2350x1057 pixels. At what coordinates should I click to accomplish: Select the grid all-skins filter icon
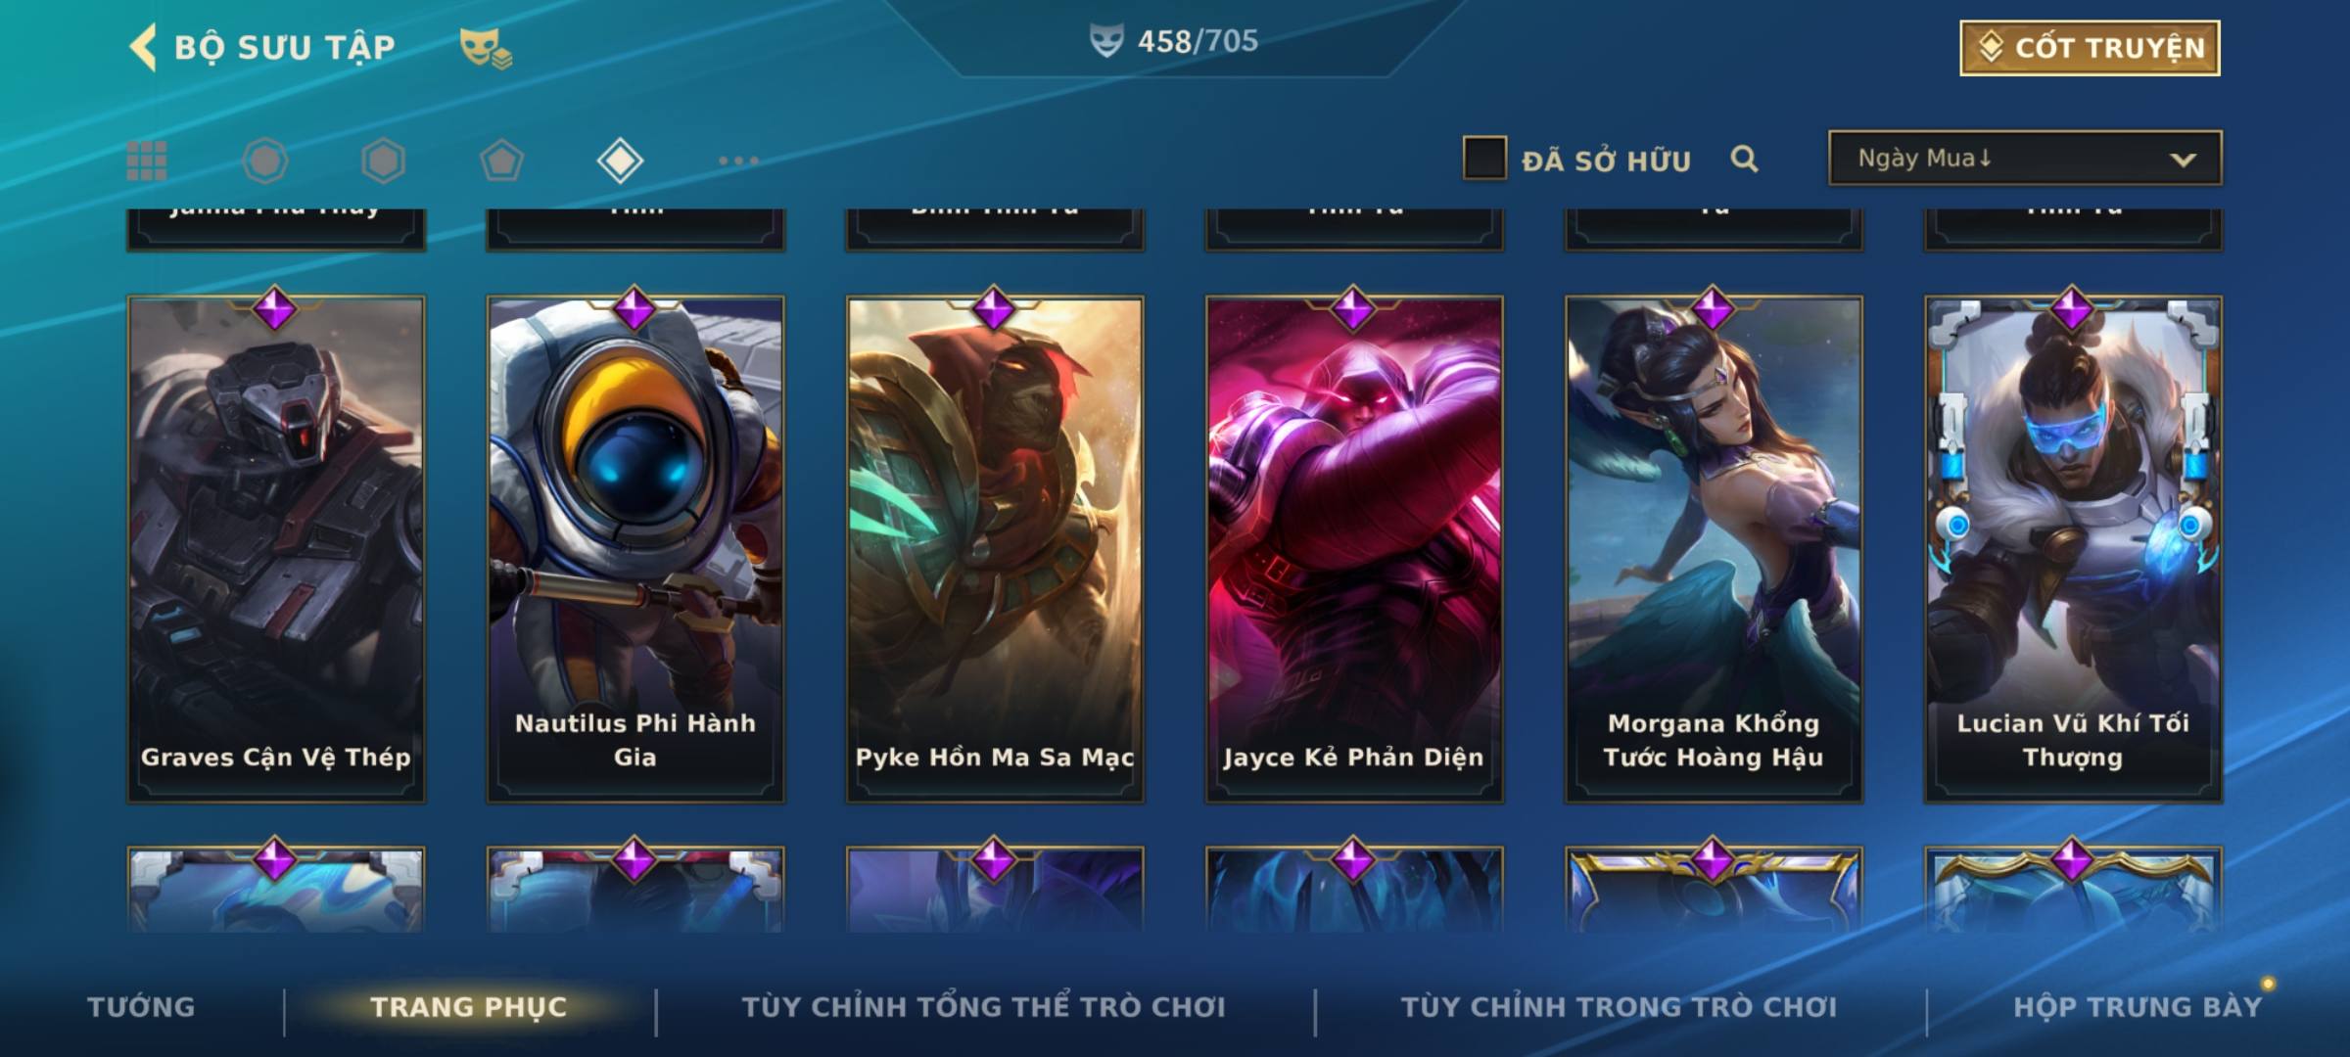[147, 161]
